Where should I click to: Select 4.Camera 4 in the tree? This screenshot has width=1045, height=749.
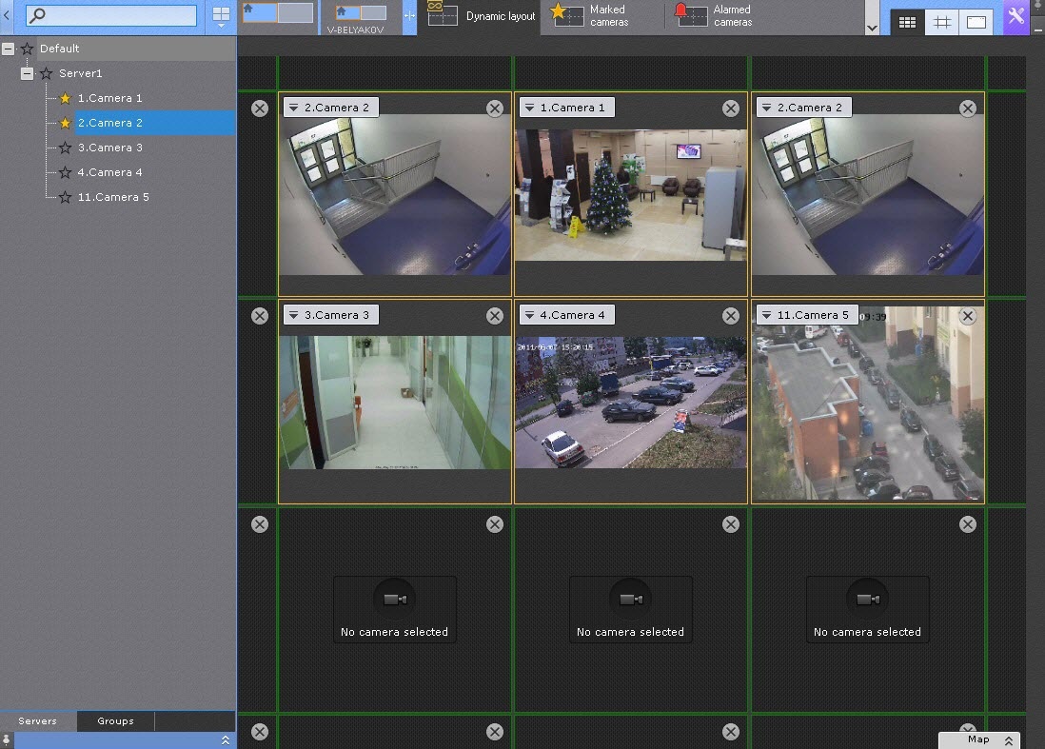(110, 172)
